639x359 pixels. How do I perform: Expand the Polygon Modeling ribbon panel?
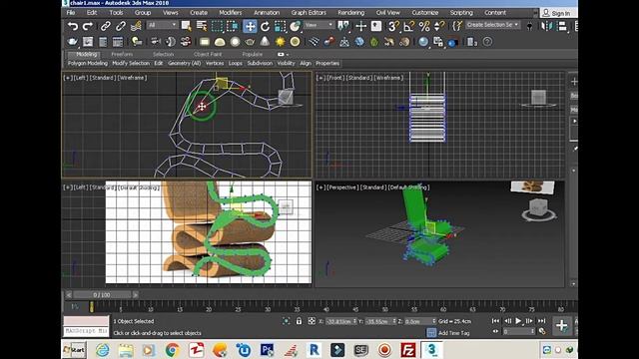tap(88, 64)
